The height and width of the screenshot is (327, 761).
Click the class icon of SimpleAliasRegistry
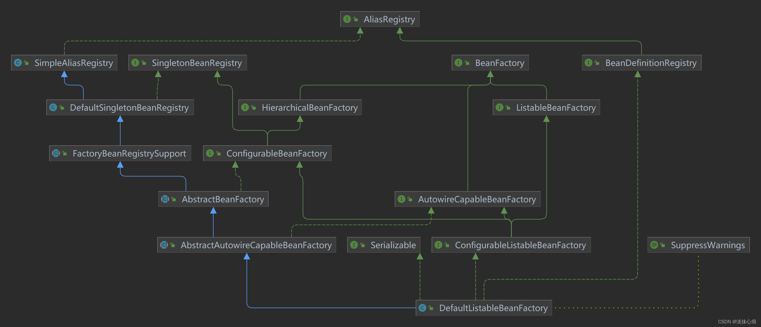pyautogui.click(x=18, y=63)
